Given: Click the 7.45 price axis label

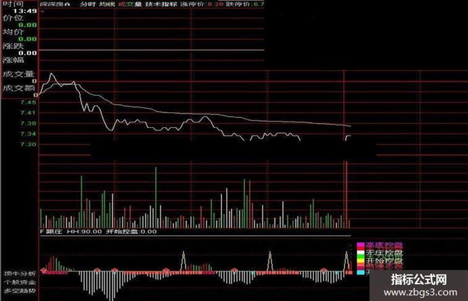Looking at the screenshot, I should (x=28, y=102).
